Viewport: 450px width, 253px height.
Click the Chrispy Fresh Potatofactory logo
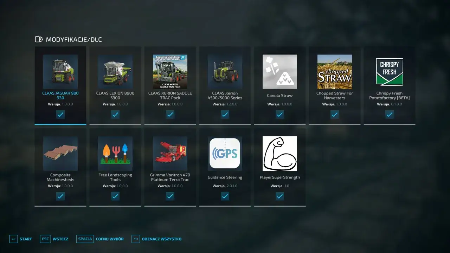point(390,72)
